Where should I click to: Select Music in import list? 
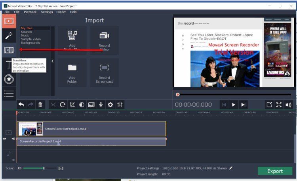[25, 35]
